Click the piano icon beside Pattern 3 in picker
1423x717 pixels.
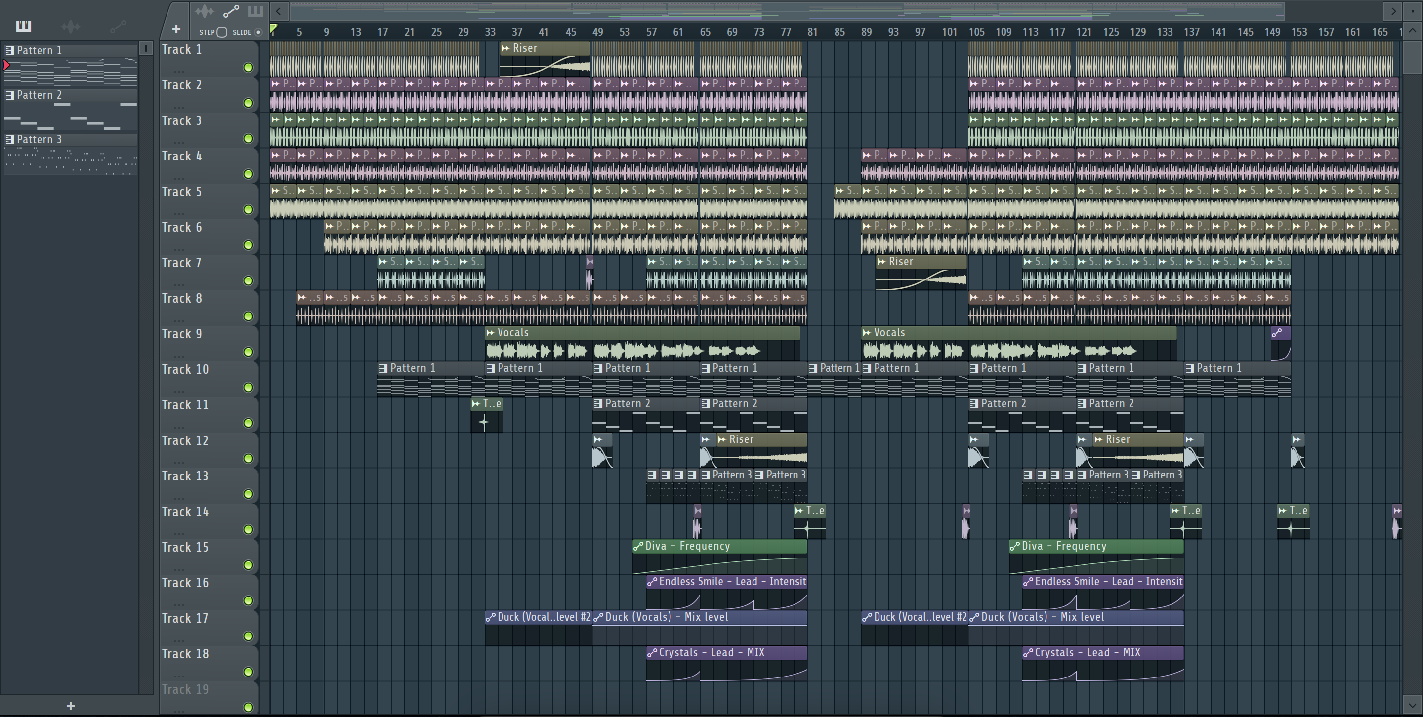coord(9,140)
